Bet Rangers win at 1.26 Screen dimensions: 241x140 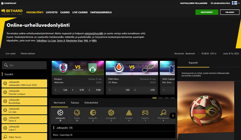pos(61,90)
